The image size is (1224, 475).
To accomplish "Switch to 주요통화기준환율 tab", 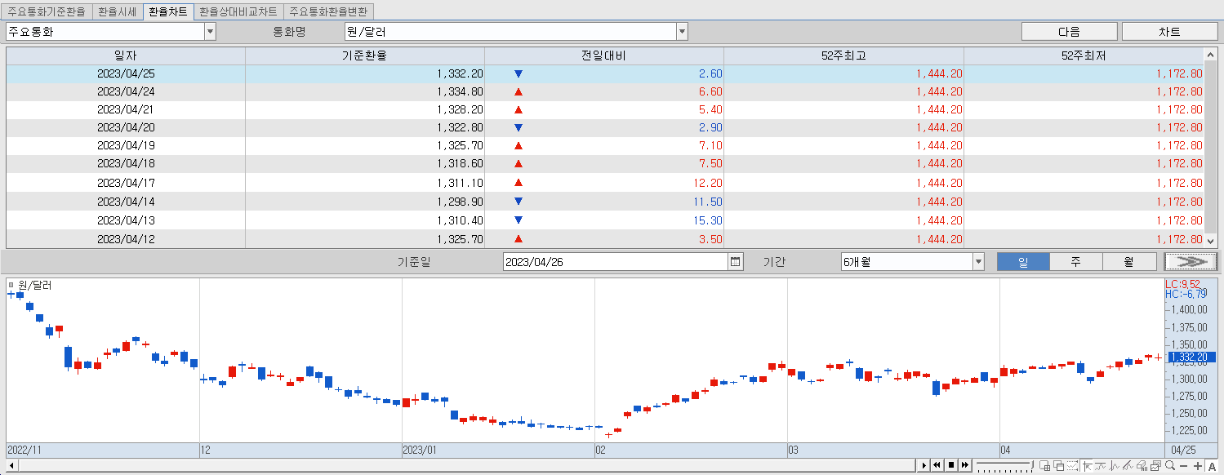I will pos(47,12).
